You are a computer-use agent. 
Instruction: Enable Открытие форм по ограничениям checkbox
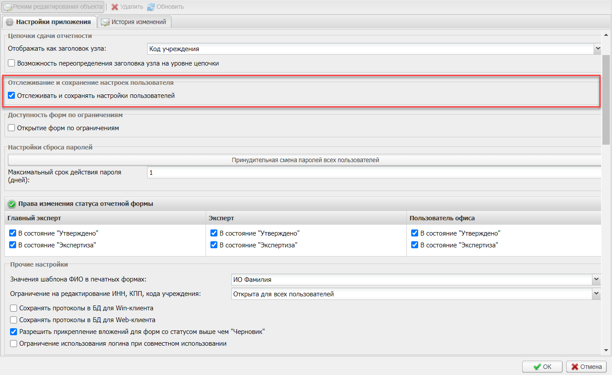click(x=12, y=128)
